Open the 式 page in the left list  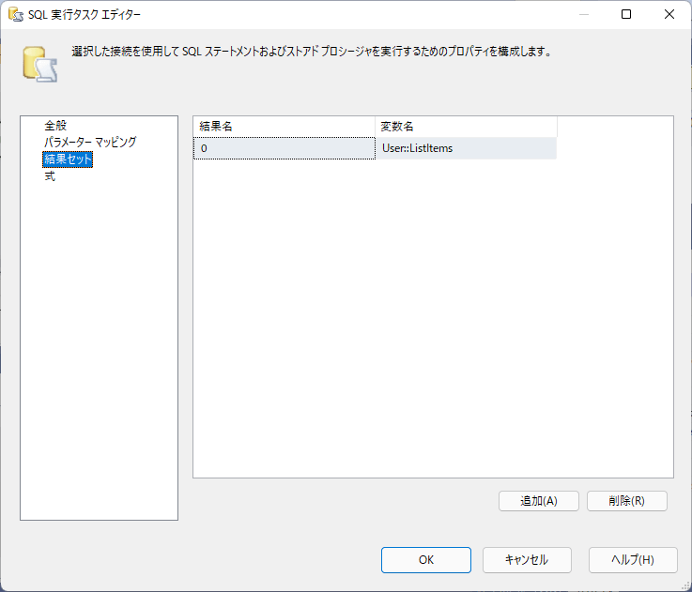50,176
